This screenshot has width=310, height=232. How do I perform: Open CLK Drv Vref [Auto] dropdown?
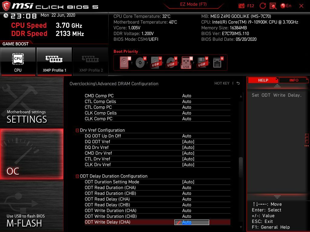188,165
